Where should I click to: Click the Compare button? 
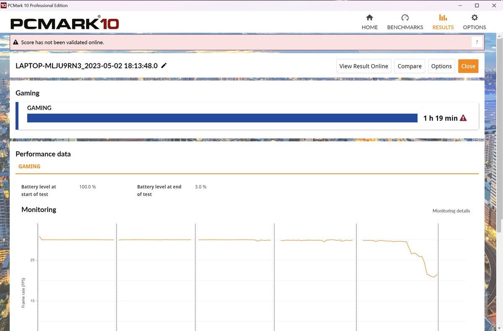tap(409, 66)
